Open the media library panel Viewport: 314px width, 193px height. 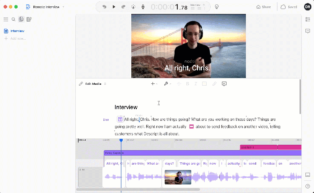[x=29, y=19]
